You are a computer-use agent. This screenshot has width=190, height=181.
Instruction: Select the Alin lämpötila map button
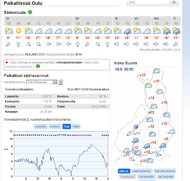pyautogui.click(x=166, y=177)
